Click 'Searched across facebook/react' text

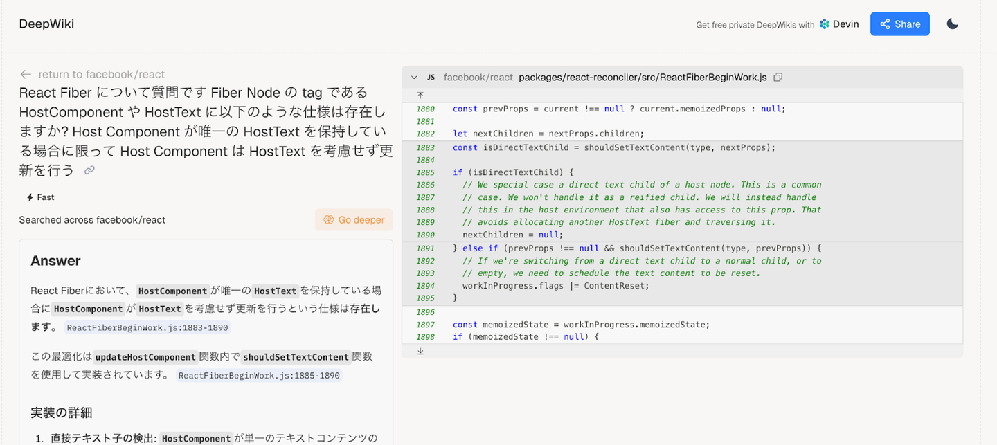tap(92, 220)
